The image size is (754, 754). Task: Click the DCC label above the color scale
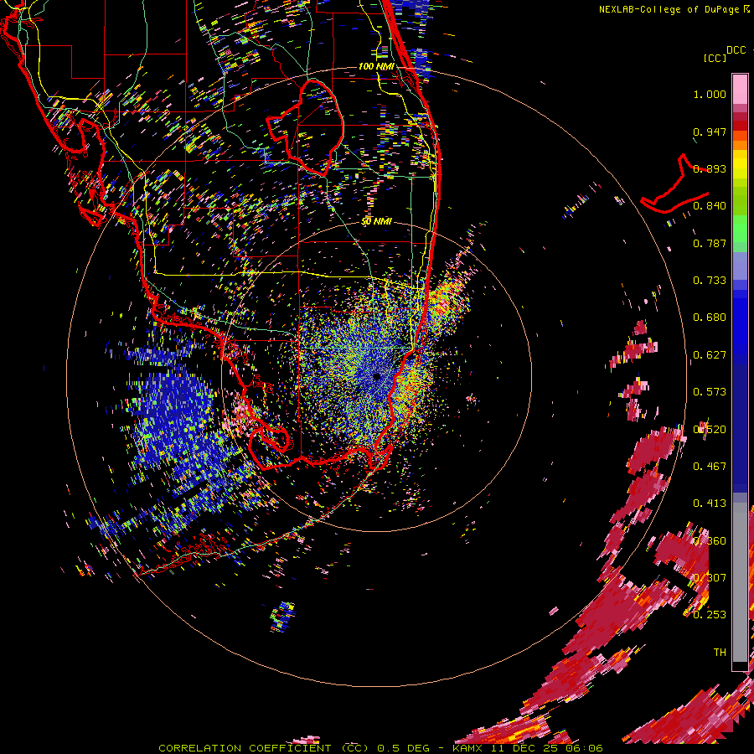(736, 50)
